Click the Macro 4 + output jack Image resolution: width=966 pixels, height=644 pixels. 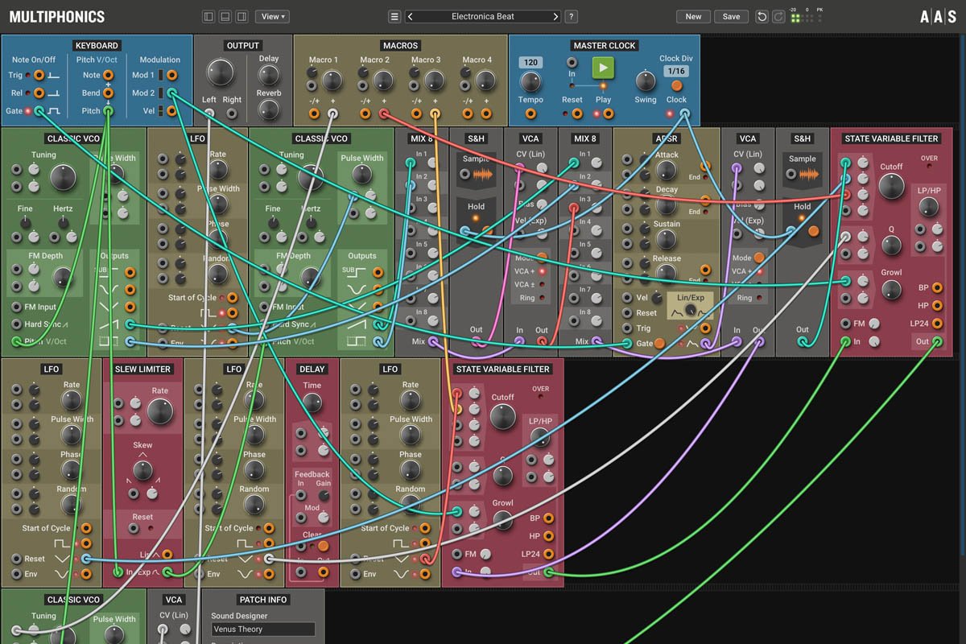click(x=485, y=114)
